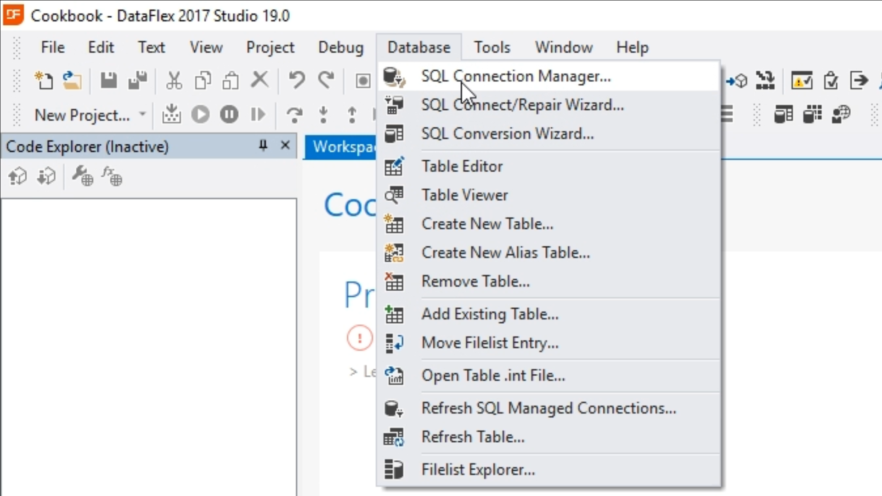Open the Tools menu
Viewport: 882px width, 496px height.
click(x=492, y=47)
